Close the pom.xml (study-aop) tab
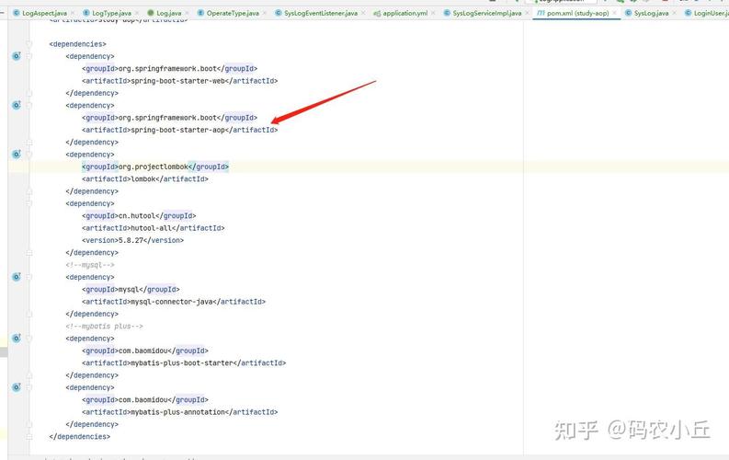Viewport: 729px width, 460px height. (614, 13)
